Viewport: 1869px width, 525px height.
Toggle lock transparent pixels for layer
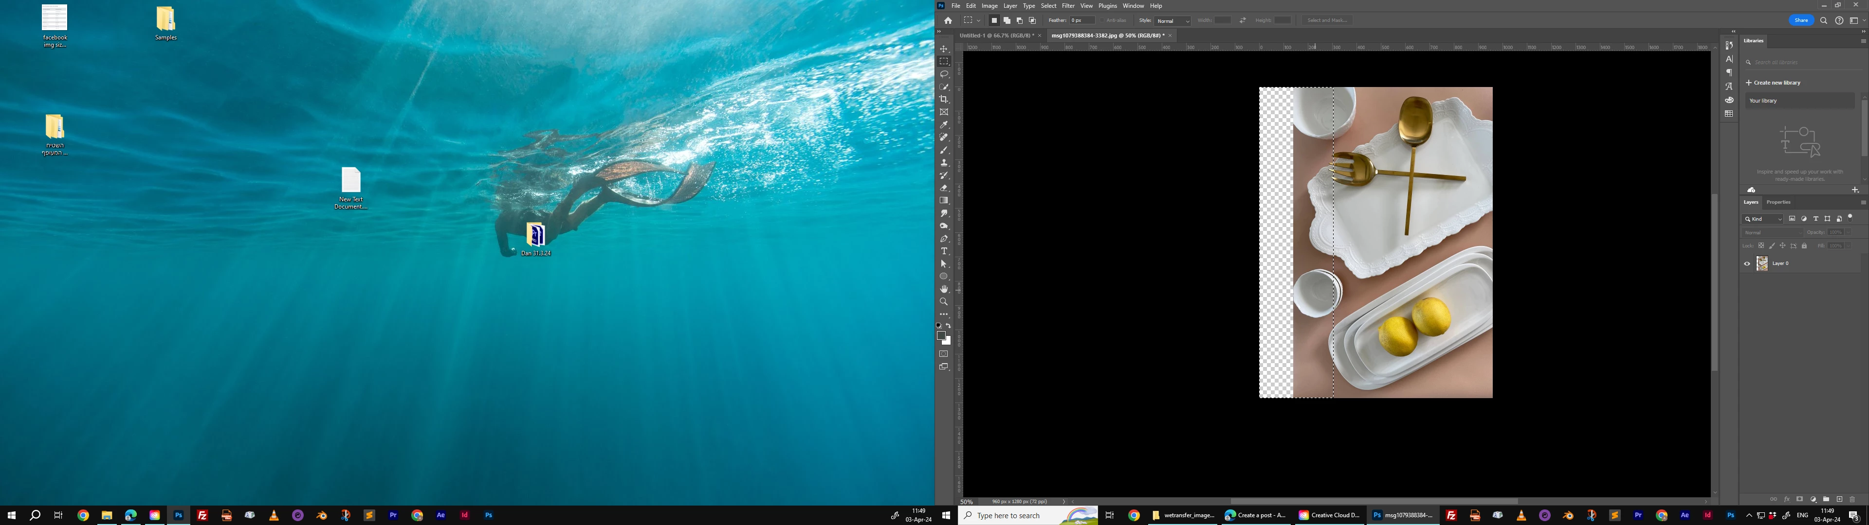1761,246
